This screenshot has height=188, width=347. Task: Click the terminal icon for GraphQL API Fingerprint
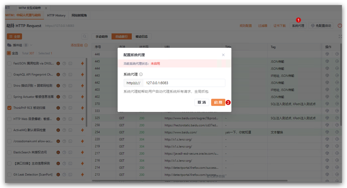coord(70,75)
